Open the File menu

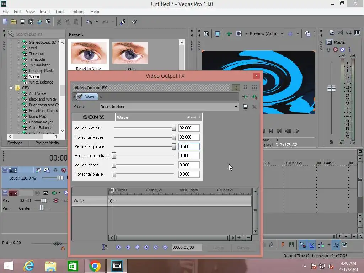click(6, 12)
